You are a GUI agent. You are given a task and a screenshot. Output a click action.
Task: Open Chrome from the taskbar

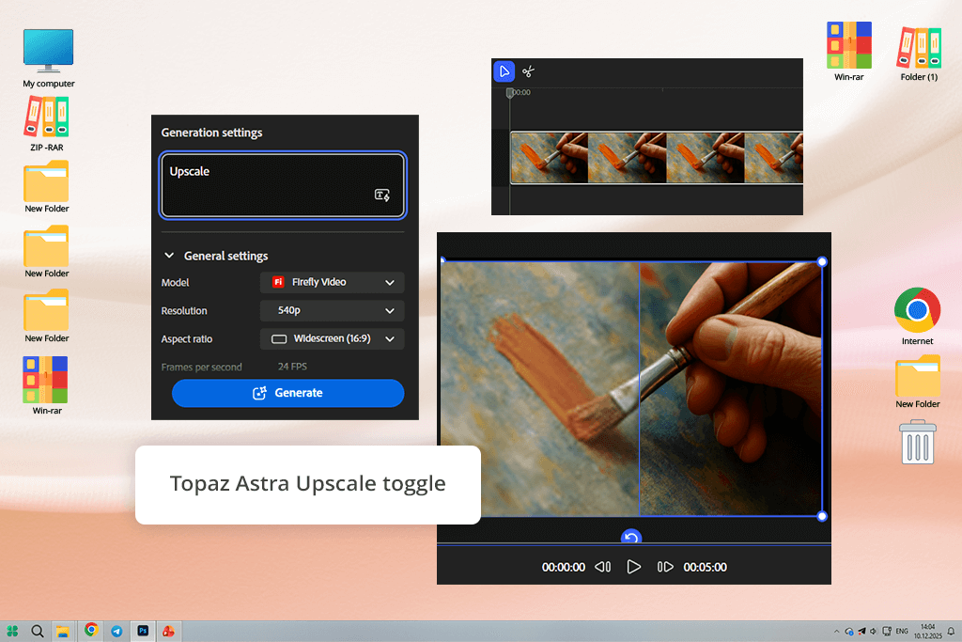[91, 631]
